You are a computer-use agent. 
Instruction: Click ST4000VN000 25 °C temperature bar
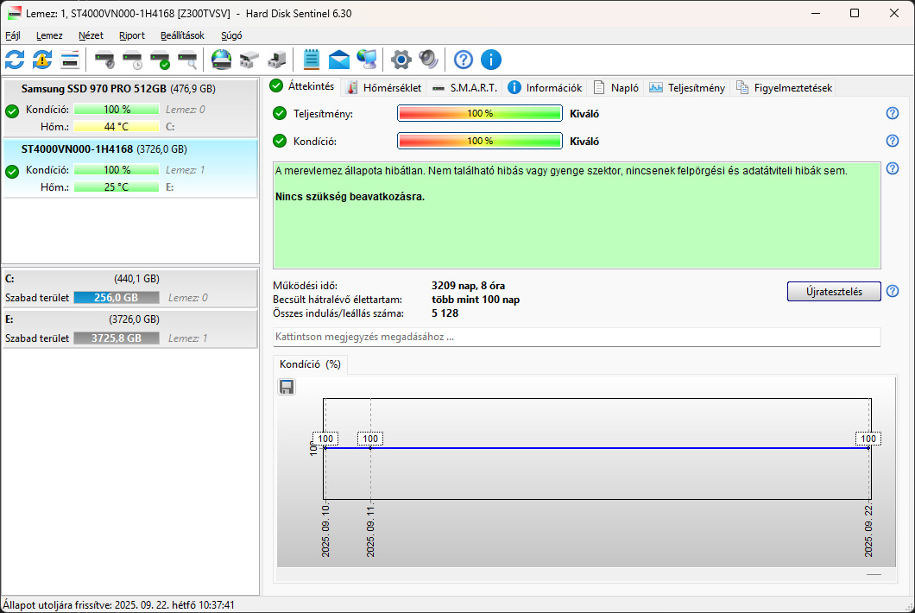point(117,186)
